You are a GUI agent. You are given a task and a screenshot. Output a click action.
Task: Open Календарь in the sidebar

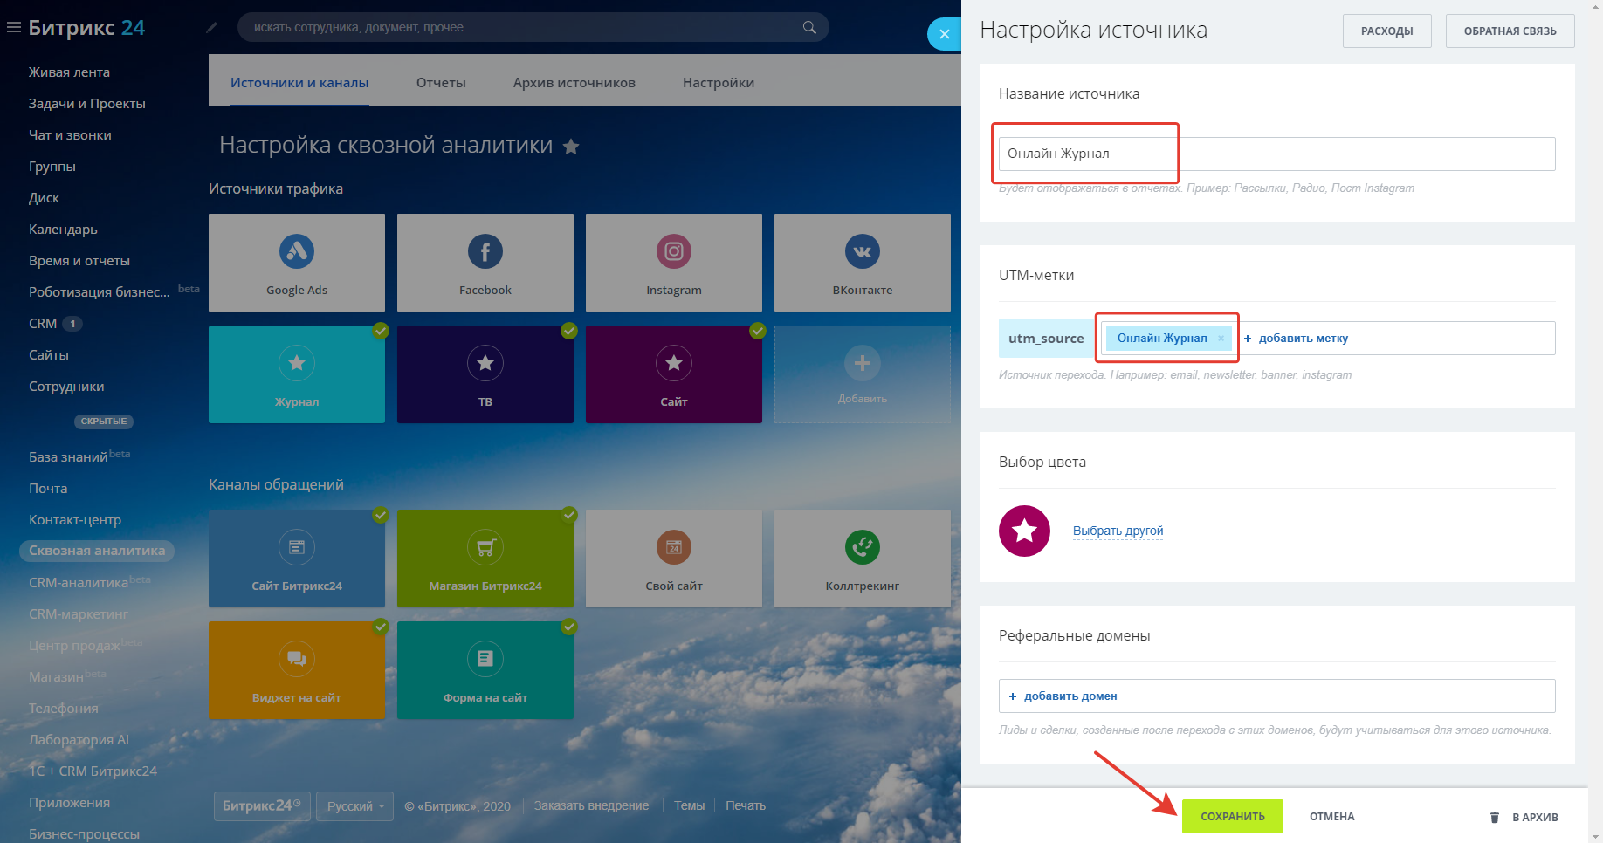point(63,230)
